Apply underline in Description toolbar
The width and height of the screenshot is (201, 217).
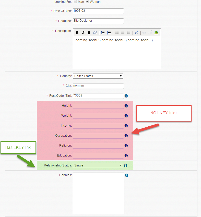tap(89, 33)
